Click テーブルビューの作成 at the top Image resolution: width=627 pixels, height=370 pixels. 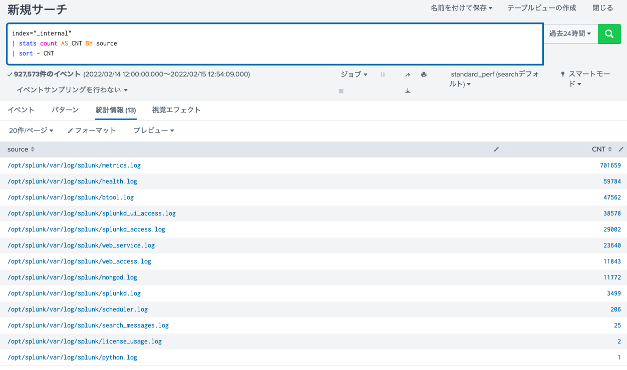point(541,8)
